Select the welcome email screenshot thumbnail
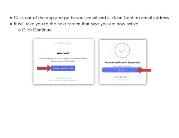 pyautogui.click(x=64, y=62)
